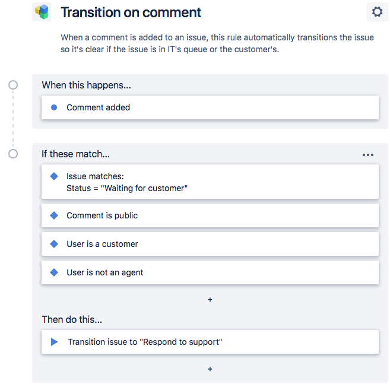Add a new condition with the plus under conditions
Screen dimensions: 390x384
[x=210, y=300]
